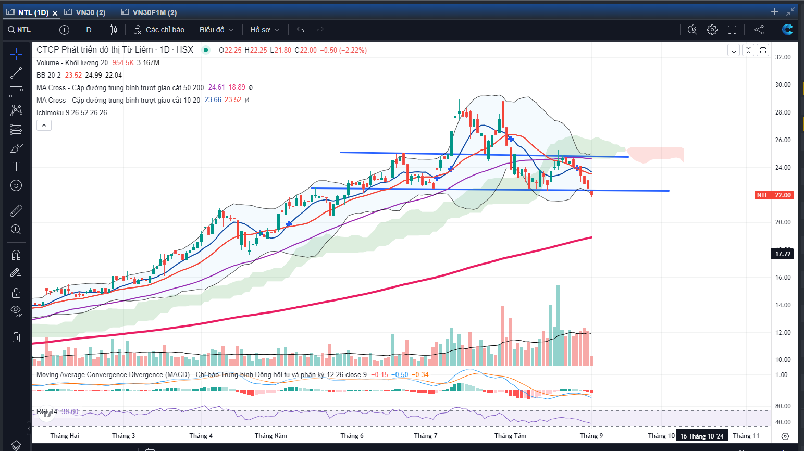Close the NTL (1D) tab
This screenshot has height=451, width=804.
[55, 12]
